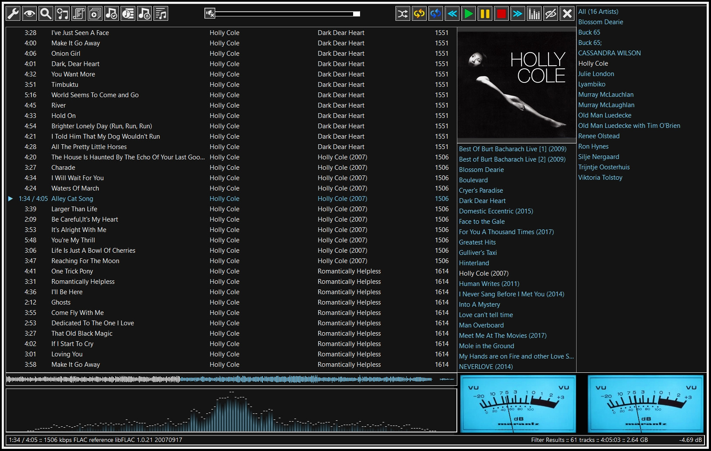Click the music note equals icon
This screenshot has width=711, height=451.
(x=144, y=14)
